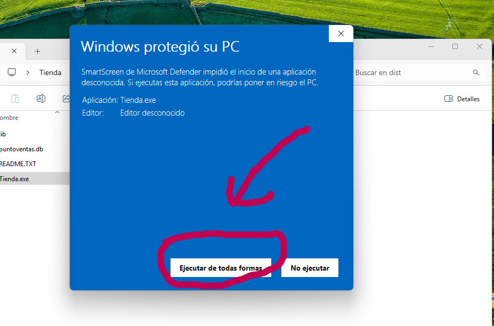
Task: Close the current Explorer tab
Action: 14,51
